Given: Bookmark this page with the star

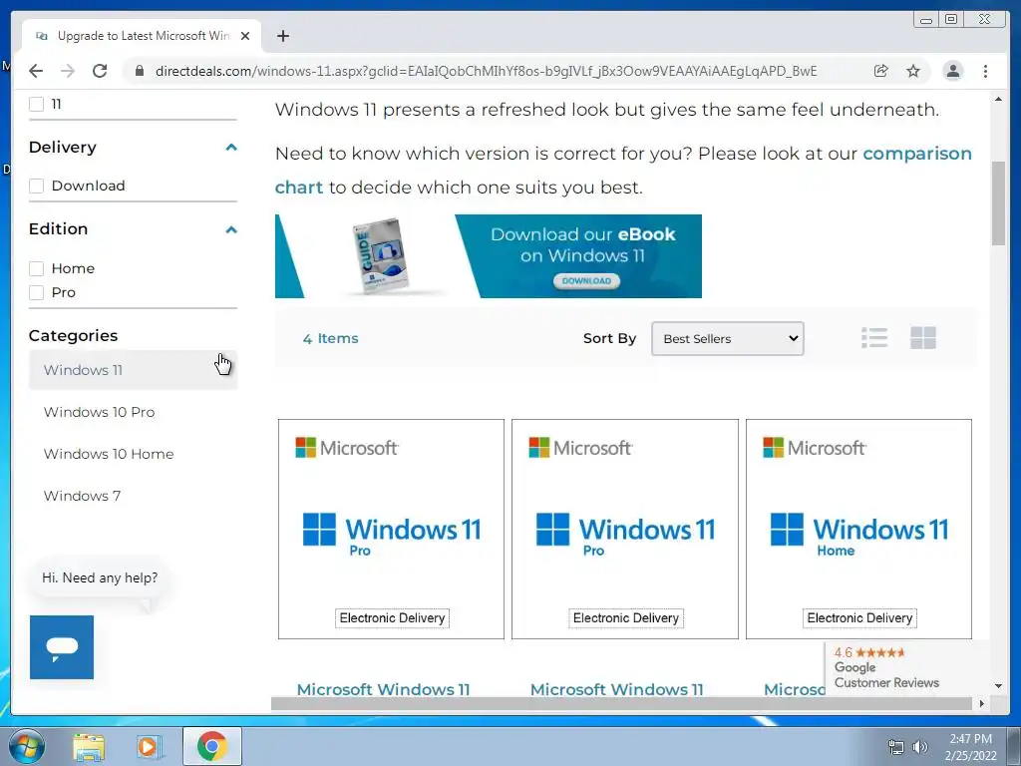Looking at the screenshot, I should point(913,71).
